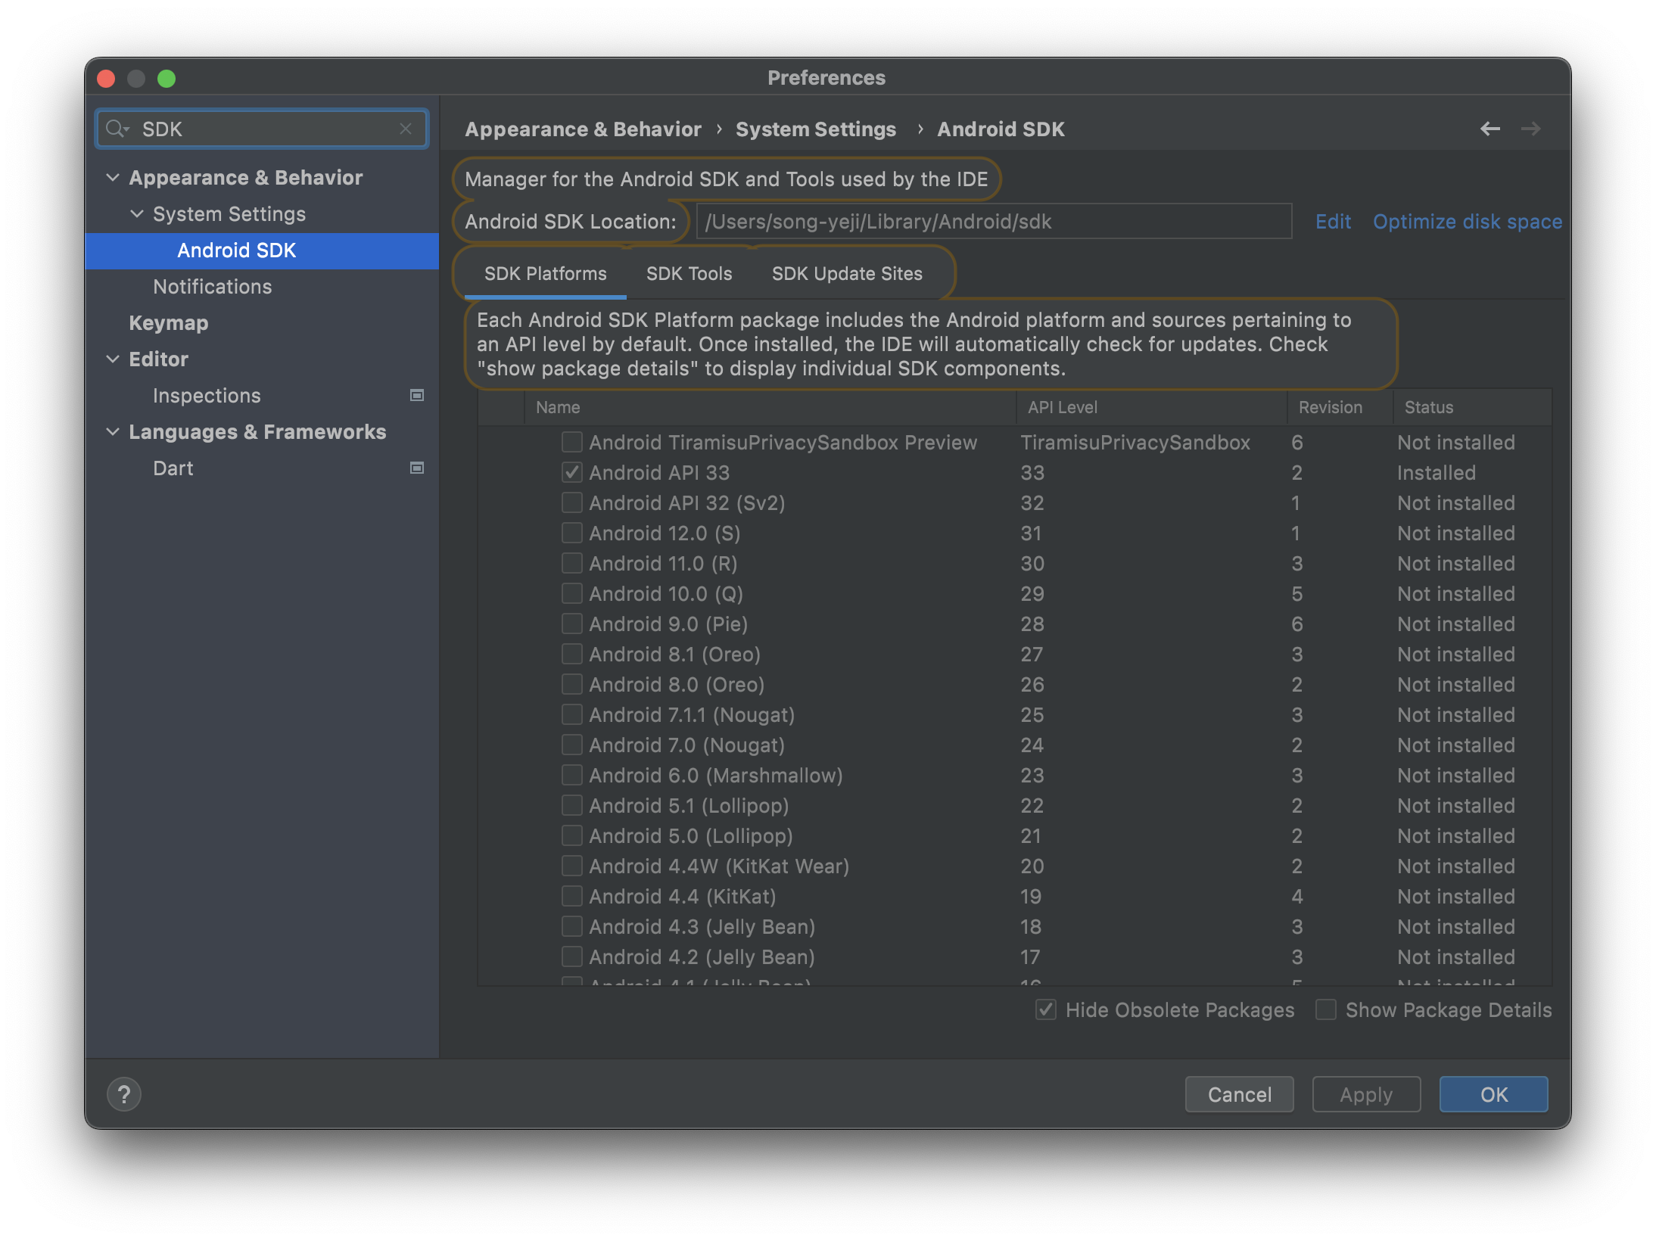Click the project-level icon beside Dart
Viewport: 1656px width, 1241px height.
416,468
